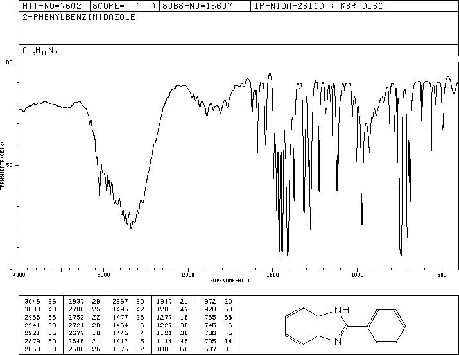Click peak table entry 765
The width and height of the screenshot is (459, 355).
[x=210, y=317]
